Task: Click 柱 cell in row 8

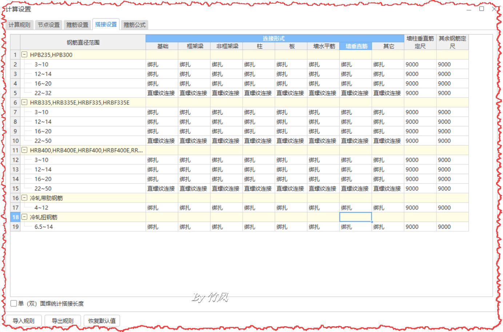Action: coord(259,121)
